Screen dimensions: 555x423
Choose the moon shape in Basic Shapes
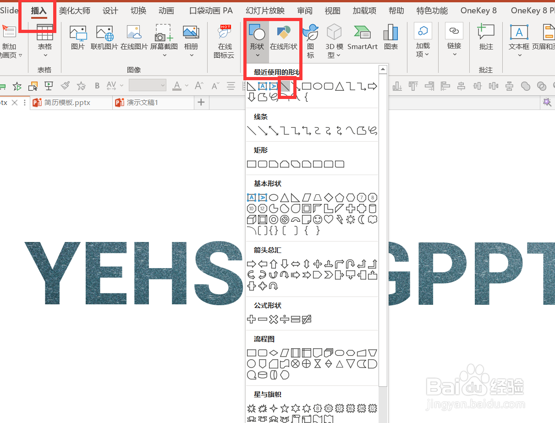(x=362, y=220)
